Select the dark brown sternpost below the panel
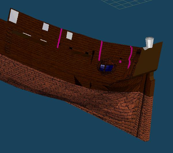 [150, 85]
